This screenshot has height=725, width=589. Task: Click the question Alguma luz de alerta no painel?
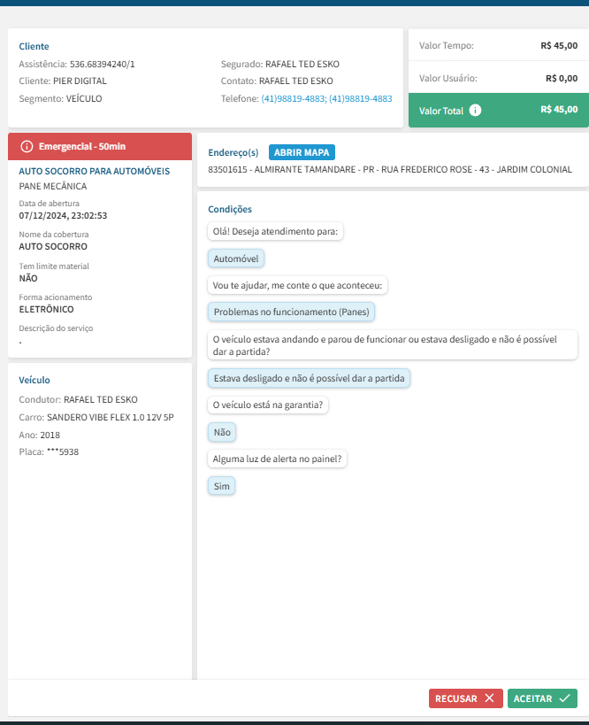pos(277,459)
